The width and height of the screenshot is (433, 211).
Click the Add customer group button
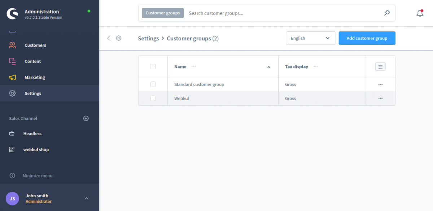tap(367, 38)
